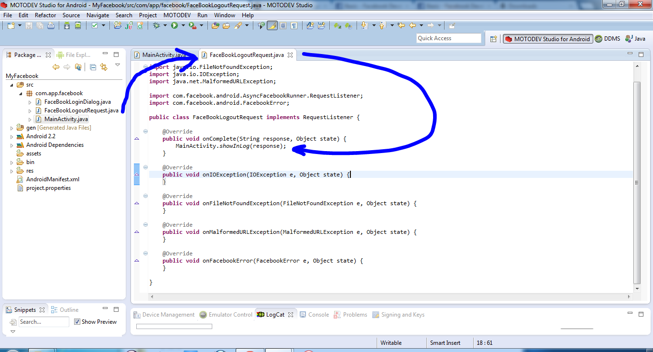Switch to the DDMS perspective
The image size is (653, 352).
(x=608, y=39)
